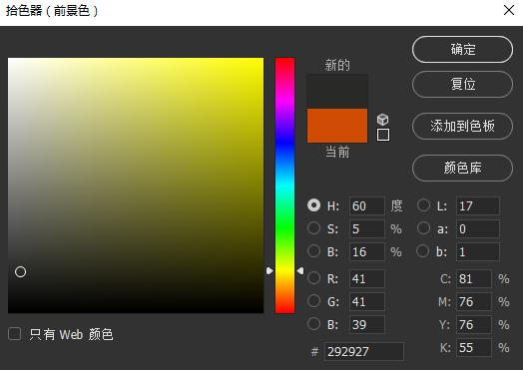Viewport: 523px width, 370px height.
Task: Click the small web-safe color square swatch
Action: [383, 135]
